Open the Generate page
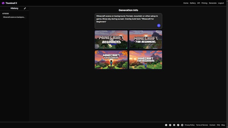Screen dimensions: 228x128 coord(213,3)
